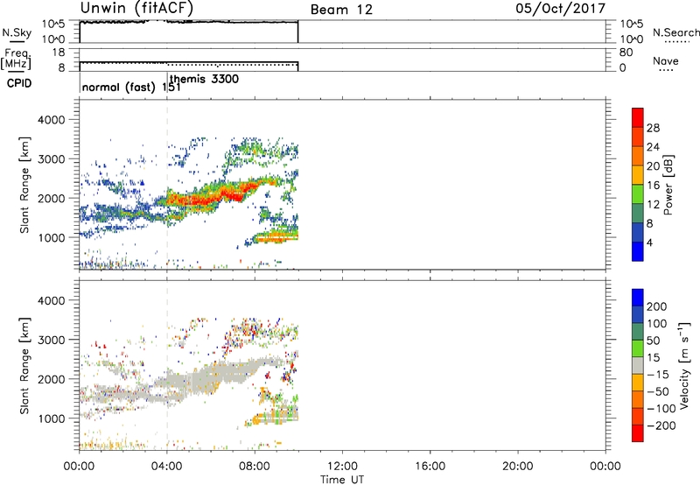Click the velocity panel 'Slant Range [km]' label
700x485 pixels.
pyautogui.click(x=24, y=366)
